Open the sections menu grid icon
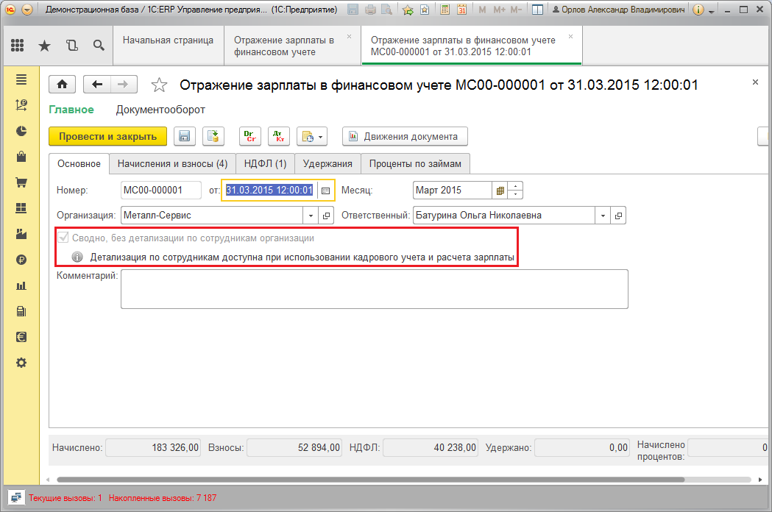Viewport: 772px width, 512px height. (x=17, y=46)
